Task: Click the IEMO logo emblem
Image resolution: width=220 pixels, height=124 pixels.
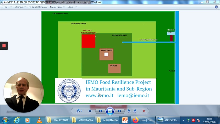Action: click(x=69, y=91)
